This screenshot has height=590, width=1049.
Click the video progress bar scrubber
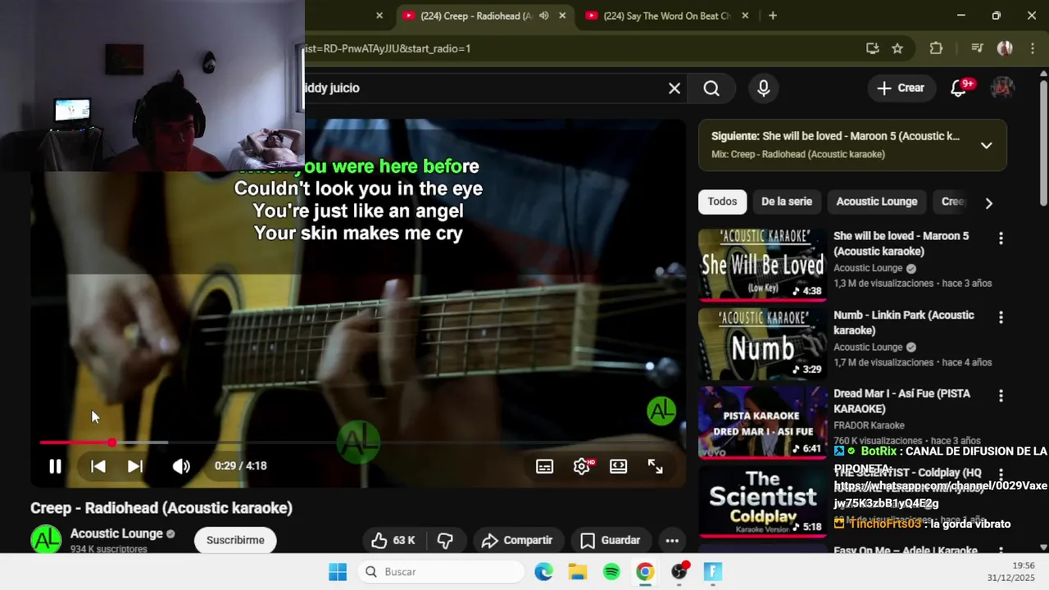tap(111, 442)
